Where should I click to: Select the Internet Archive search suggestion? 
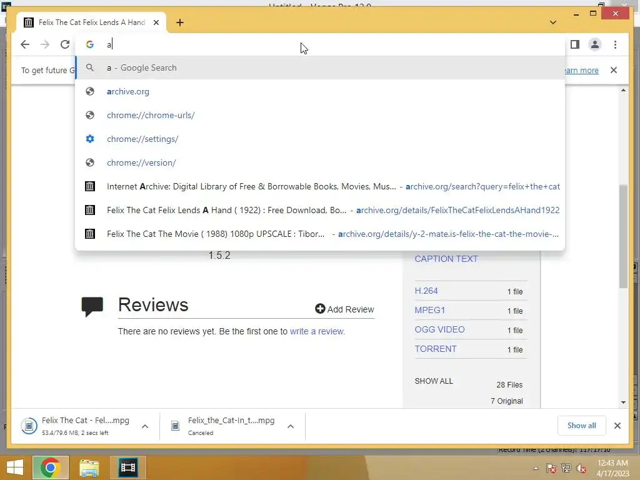coord(320,186)
